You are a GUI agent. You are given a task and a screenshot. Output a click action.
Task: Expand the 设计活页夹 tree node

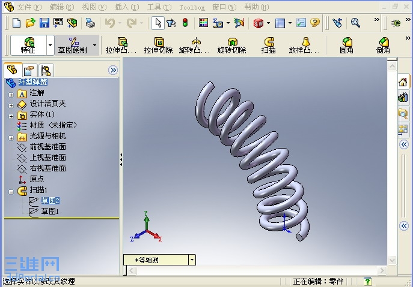point(11,105)
